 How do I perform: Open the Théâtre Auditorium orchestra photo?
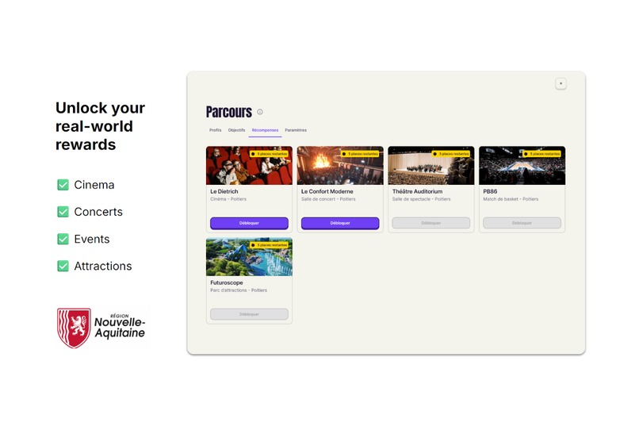(x=430, y=166)
